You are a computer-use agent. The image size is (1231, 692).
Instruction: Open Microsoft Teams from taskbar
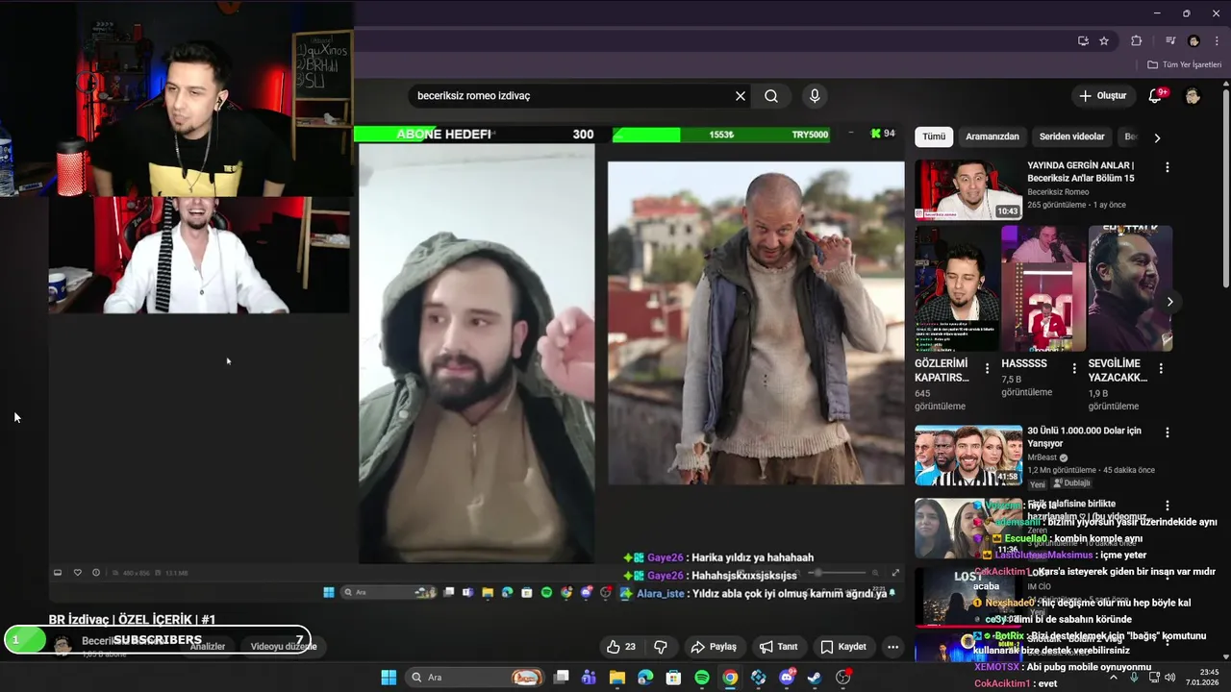coord(589,678)
